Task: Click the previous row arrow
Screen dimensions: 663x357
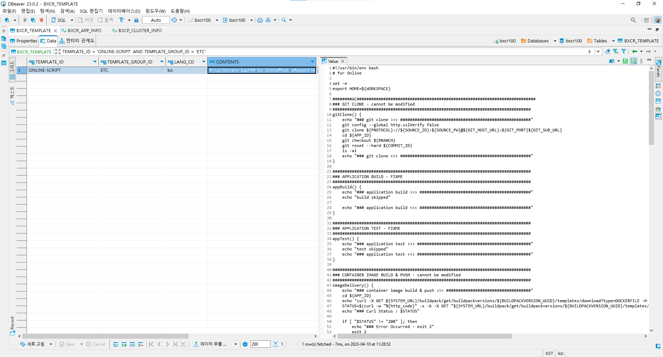Action: (159, 344)
